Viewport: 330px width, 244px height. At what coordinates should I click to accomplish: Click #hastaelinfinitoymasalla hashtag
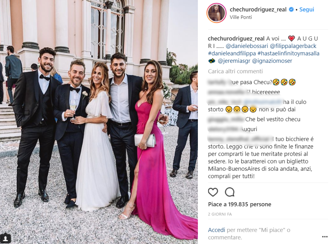click(288, 53)
